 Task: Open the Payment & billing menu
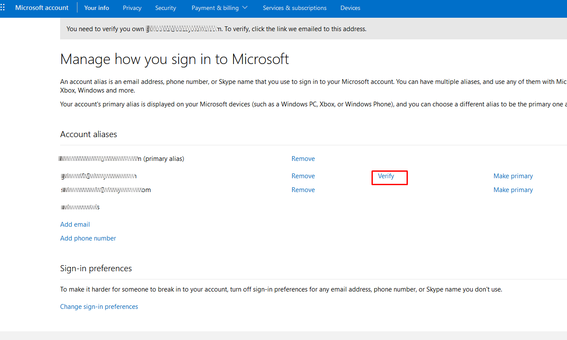coord(215,8)
